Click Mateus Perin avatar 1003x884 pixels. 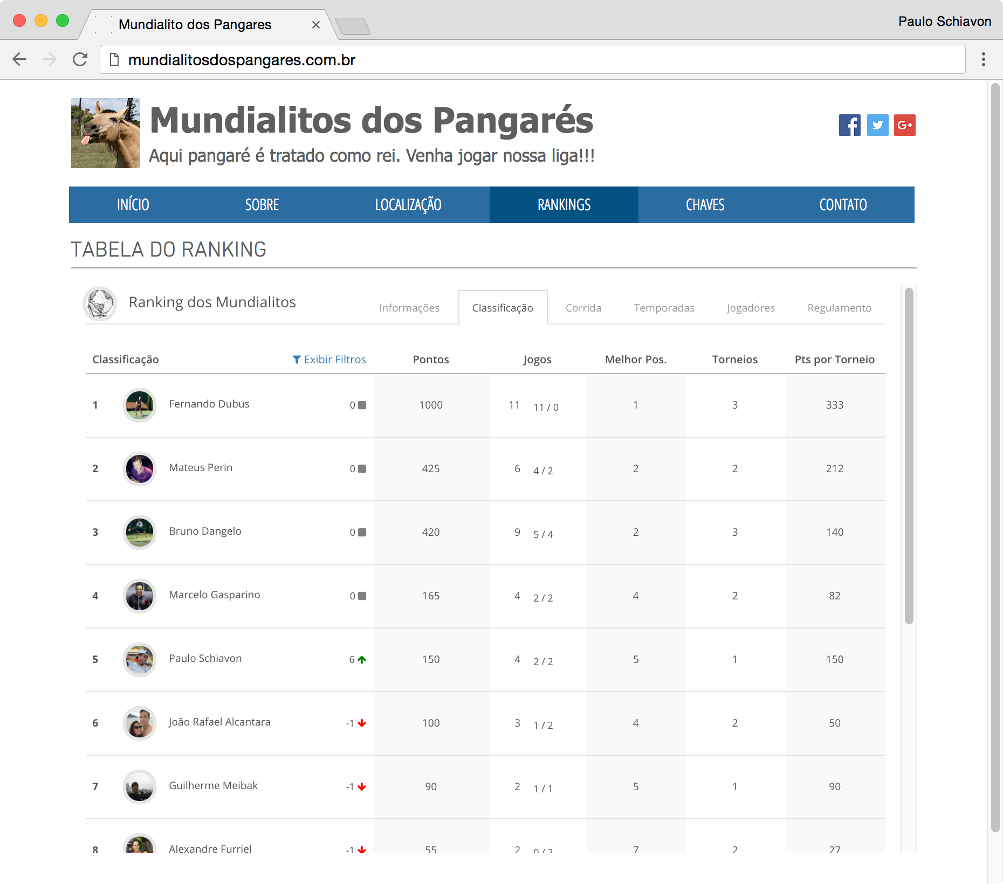click(x=140, y=469)
